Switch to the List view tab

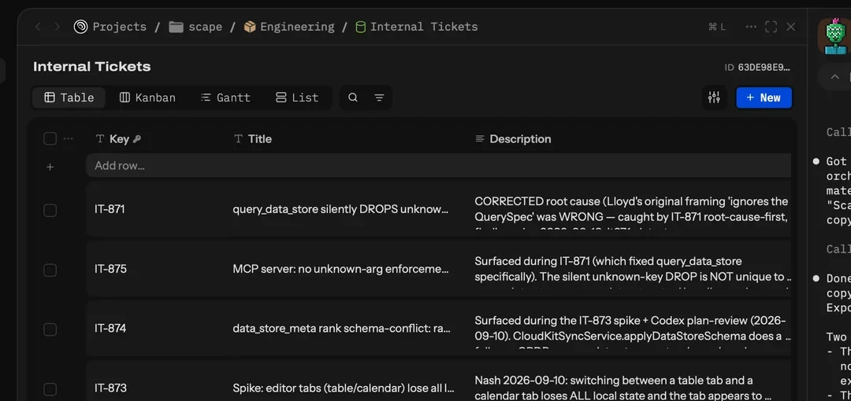297,97
